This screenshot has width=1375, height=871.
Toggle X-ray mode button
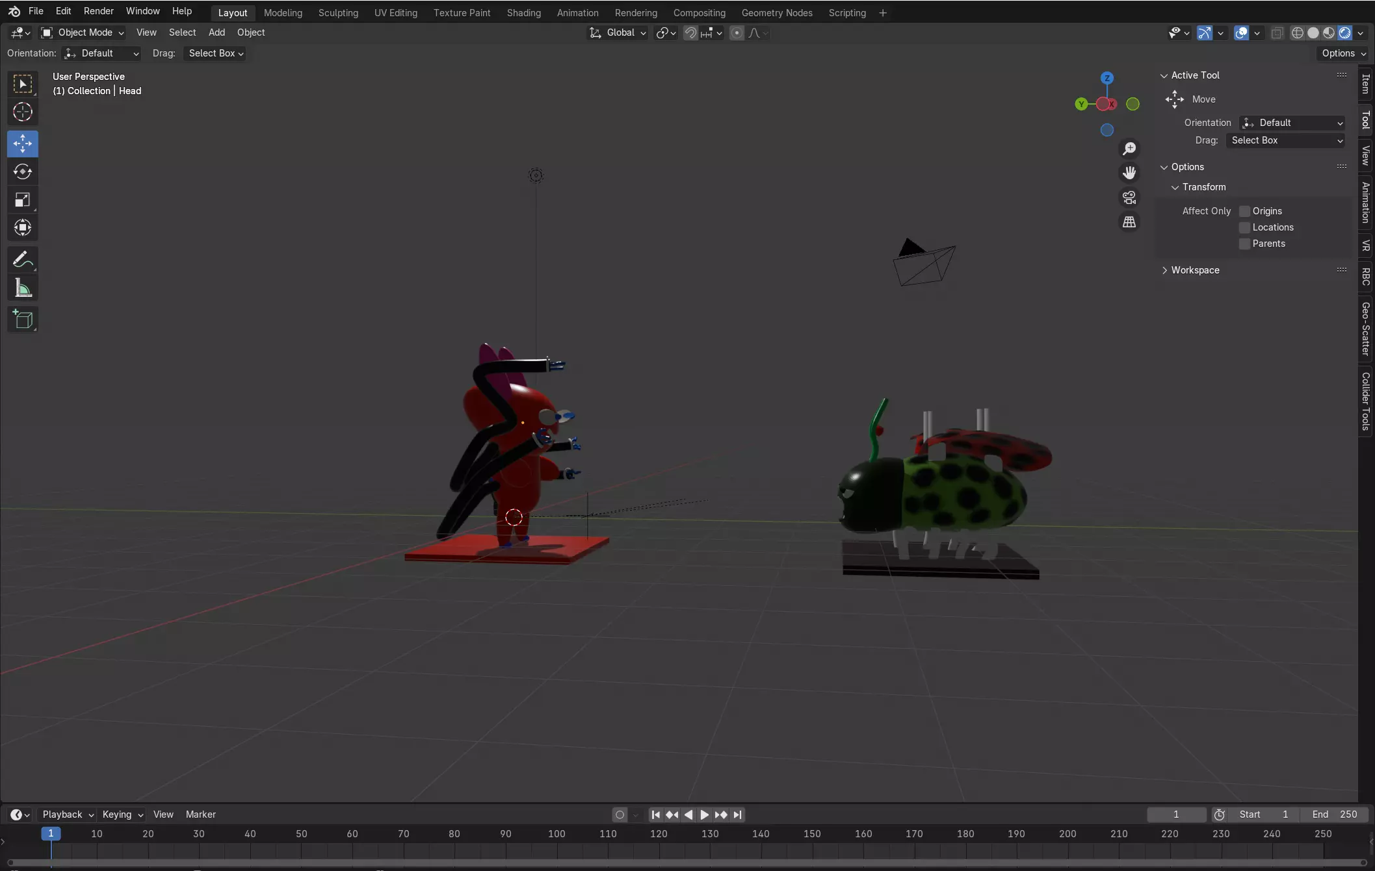point(1277,32)
